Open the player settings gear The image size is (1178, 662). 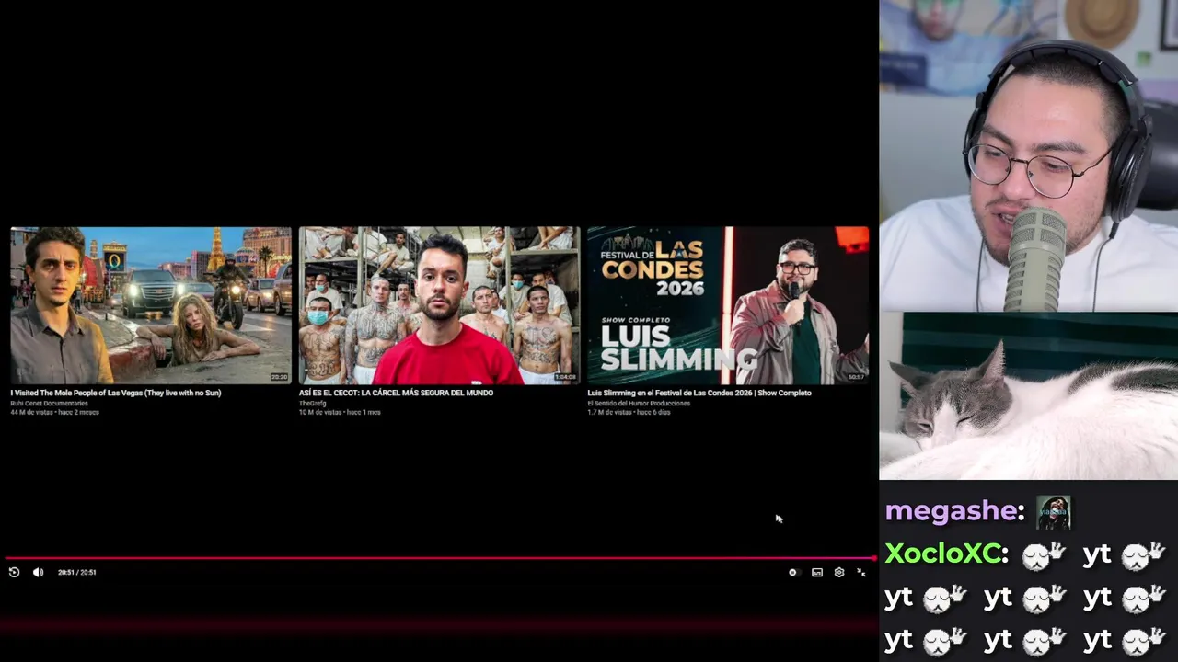pyautogui.click(x=839, y=572)
